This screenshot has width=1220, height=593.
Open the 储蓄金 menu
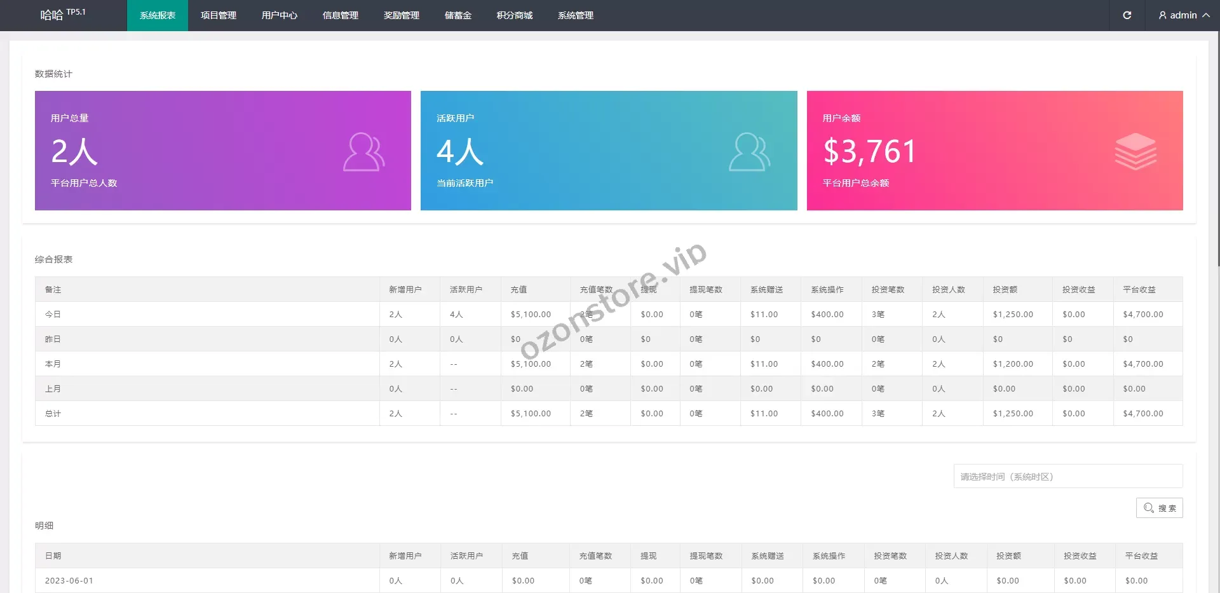click(x=457, y=15)
